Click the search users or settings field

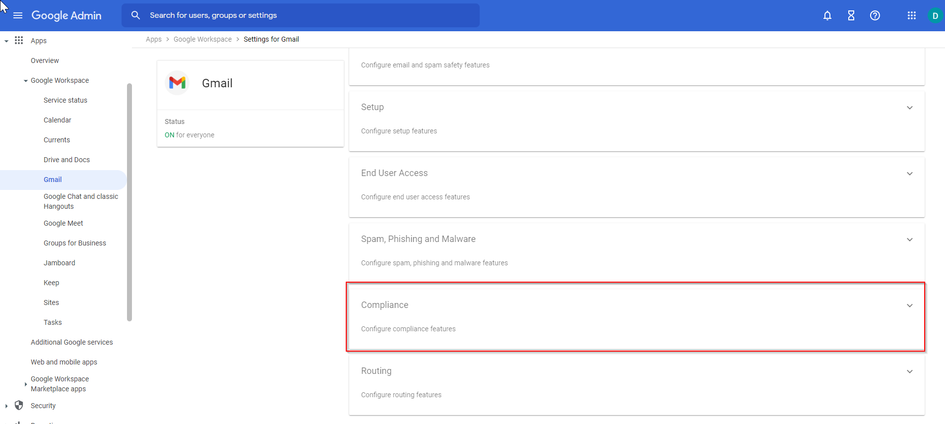tap(308, 15)
